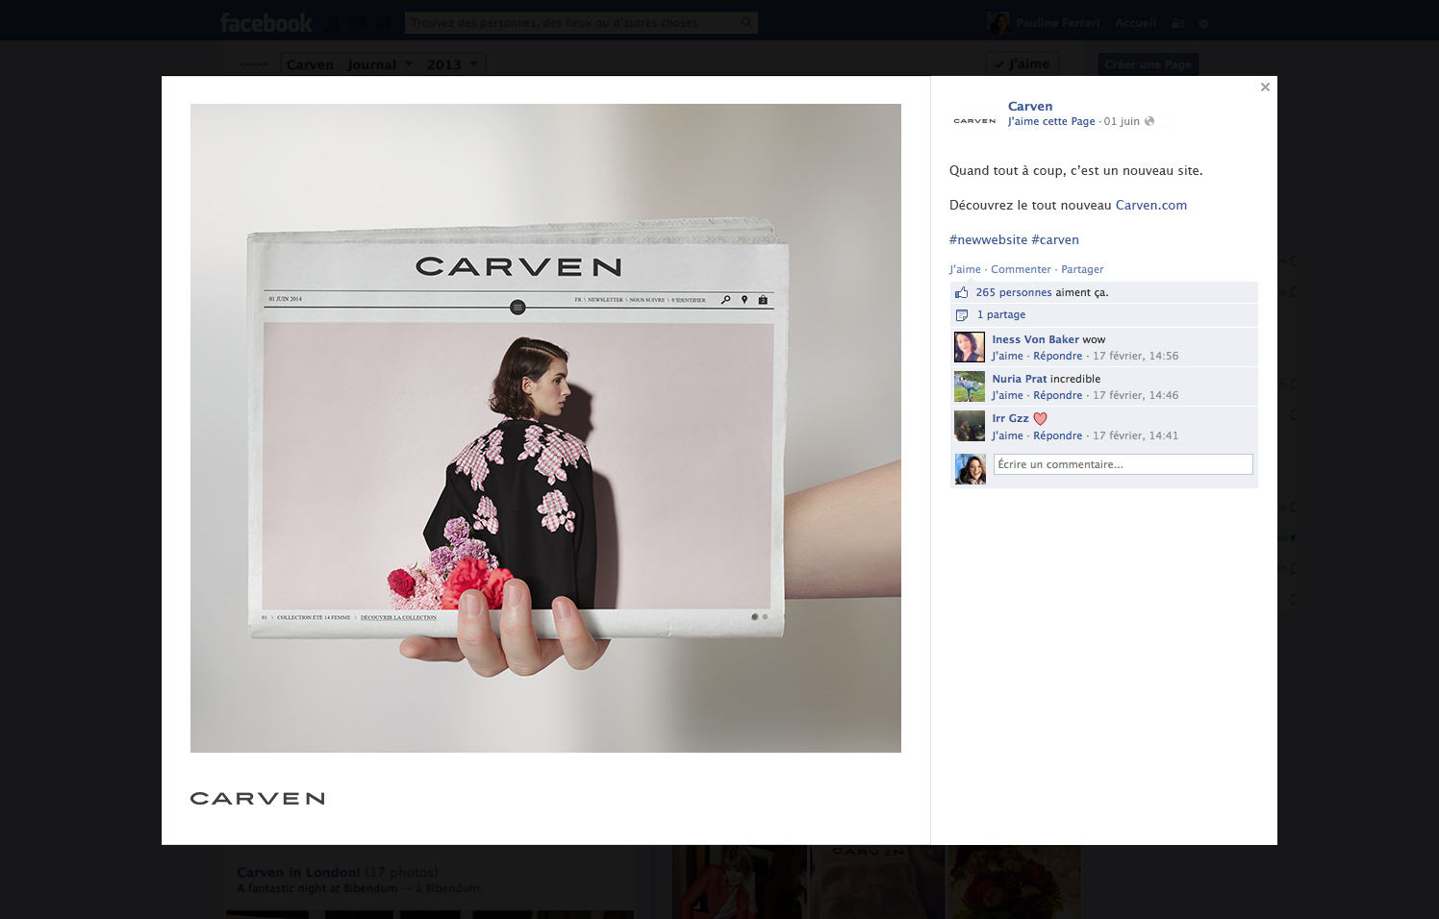The image size is (1439, 919).
Task: Open the Journal dropdown
Action: 382,63
